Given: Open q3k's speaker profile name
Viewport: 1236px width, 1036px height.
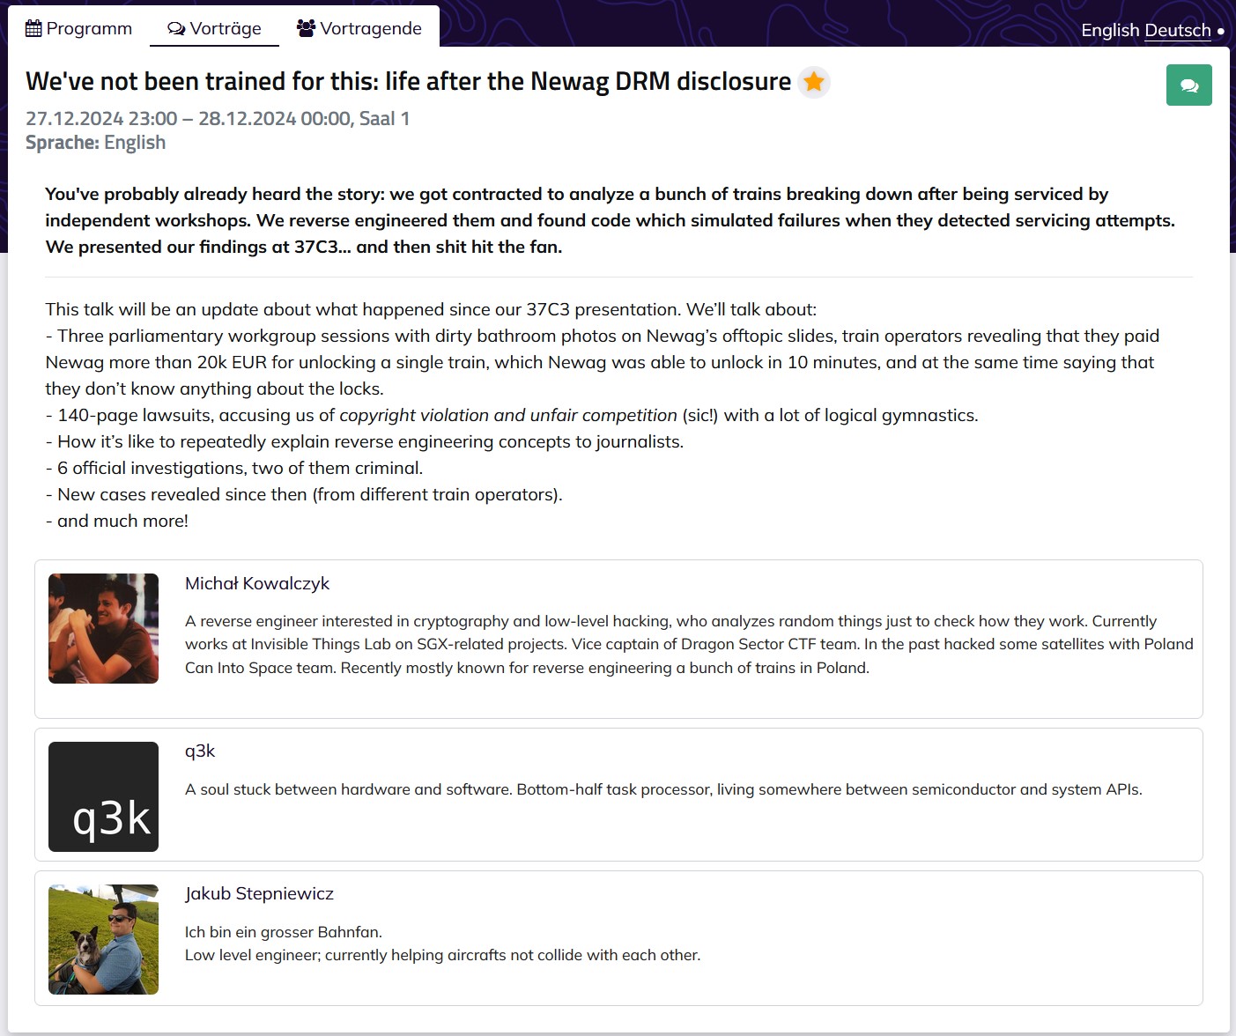Looking at the screenshot, I should tap(200, 751).
